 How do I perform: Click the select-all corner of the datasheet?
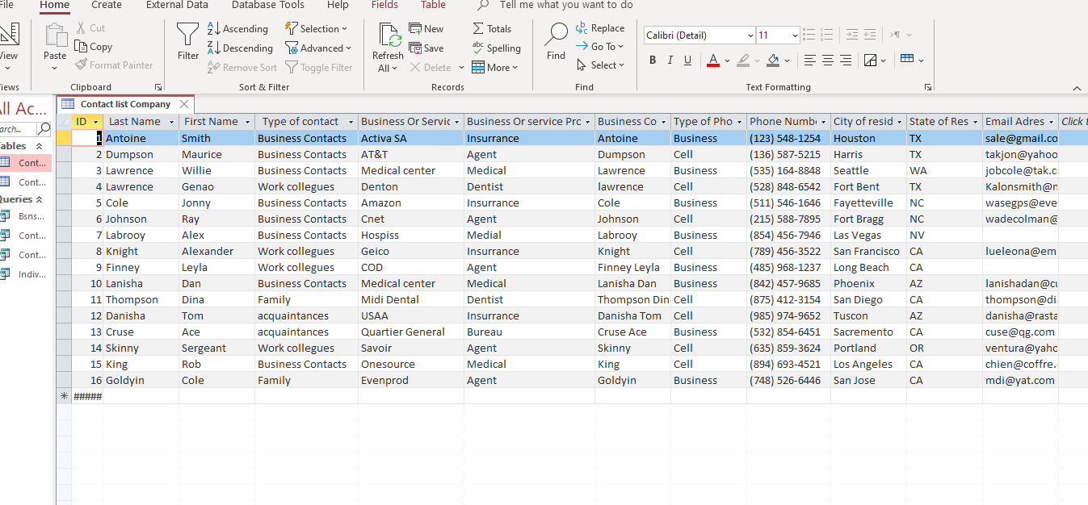click(x=64, y=122)
